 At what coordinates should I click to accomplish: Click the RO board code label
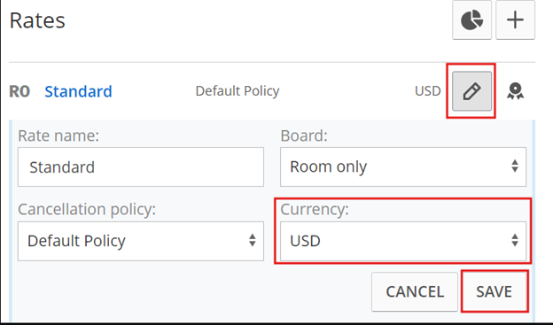pos(19,91)
